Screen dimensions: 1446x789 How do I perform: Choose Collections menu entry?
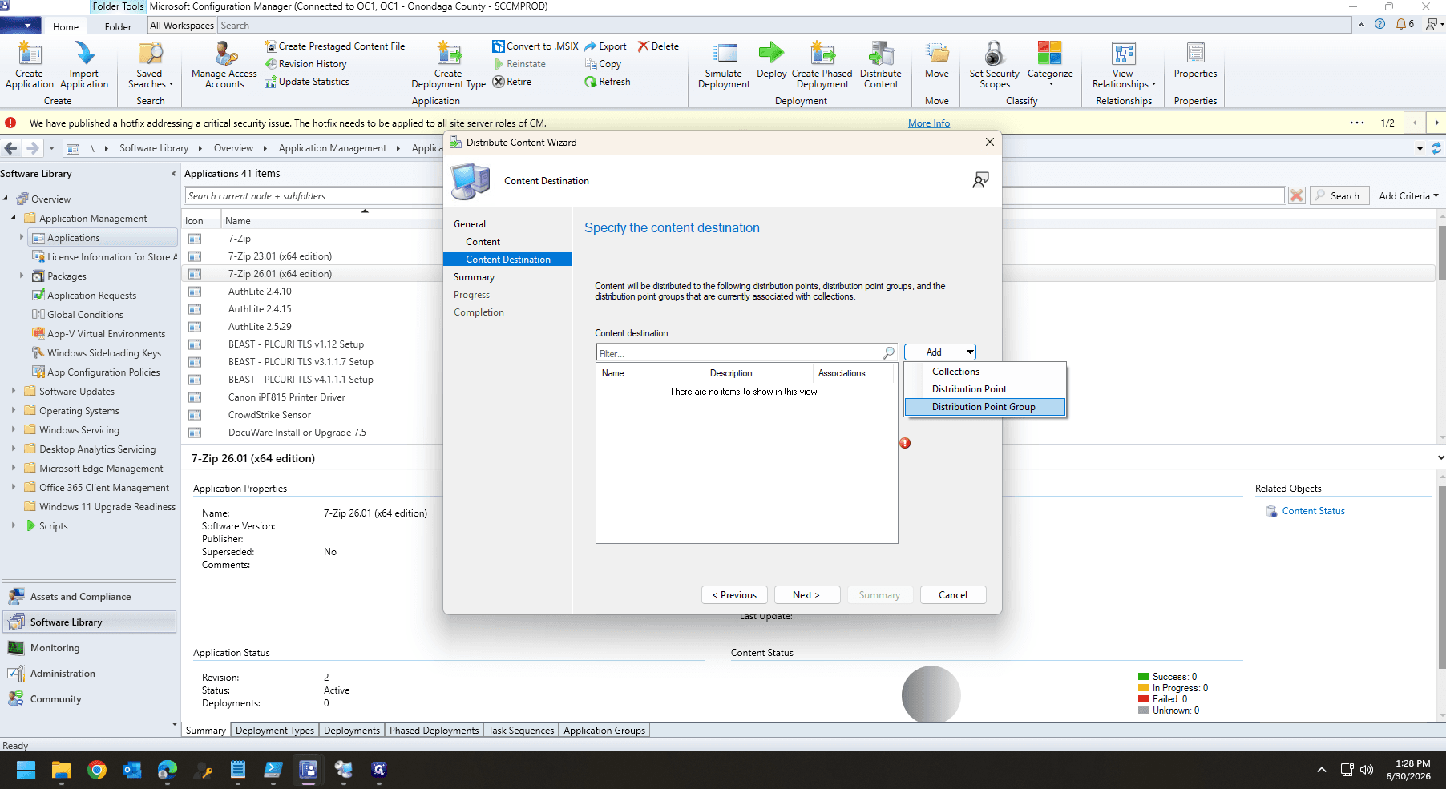(984, 372)
